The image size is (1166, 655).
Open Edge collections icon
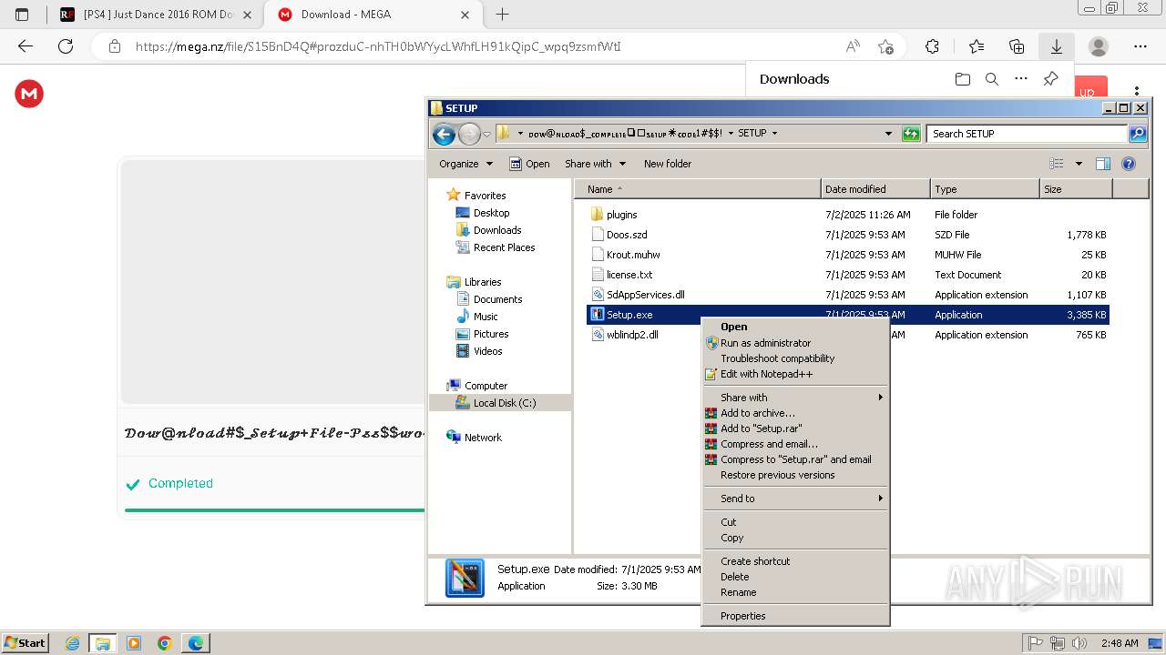(x=1017, y=46)
